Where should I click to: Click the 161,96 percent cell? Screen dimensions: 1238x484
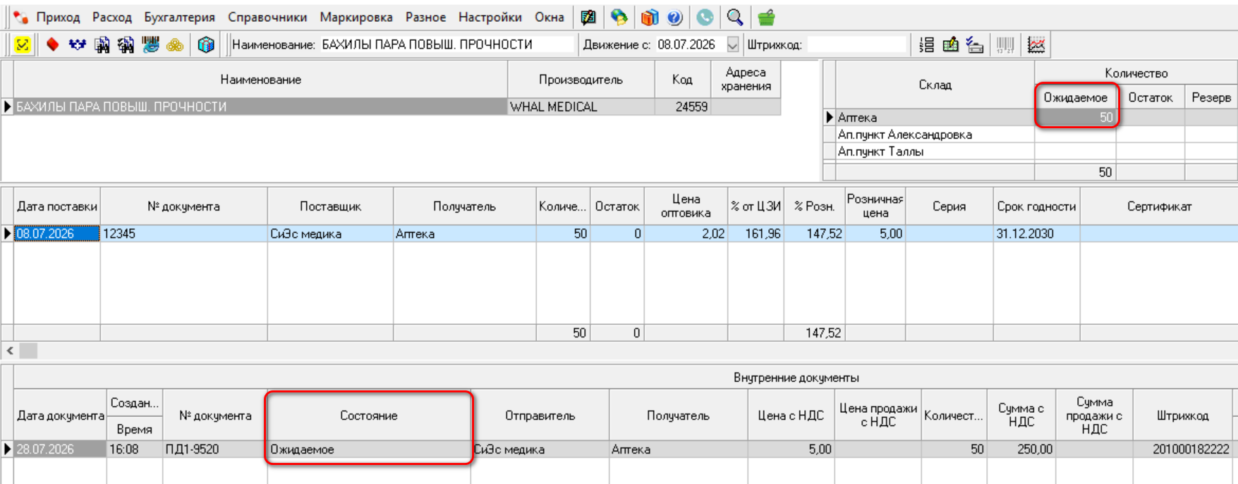pyautogui.click(x=755, y=233)
